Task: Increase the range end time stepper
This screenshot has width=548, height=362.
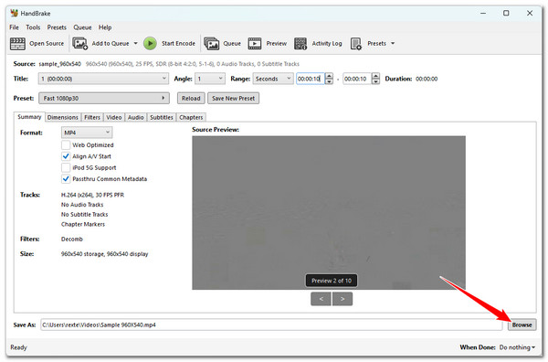Action: [x=375, y=76]
